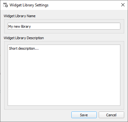The width and height of the screenshot is (128, 122).
Task: Click into the Widget Library Description text area
Action: [x=64, y=75]
